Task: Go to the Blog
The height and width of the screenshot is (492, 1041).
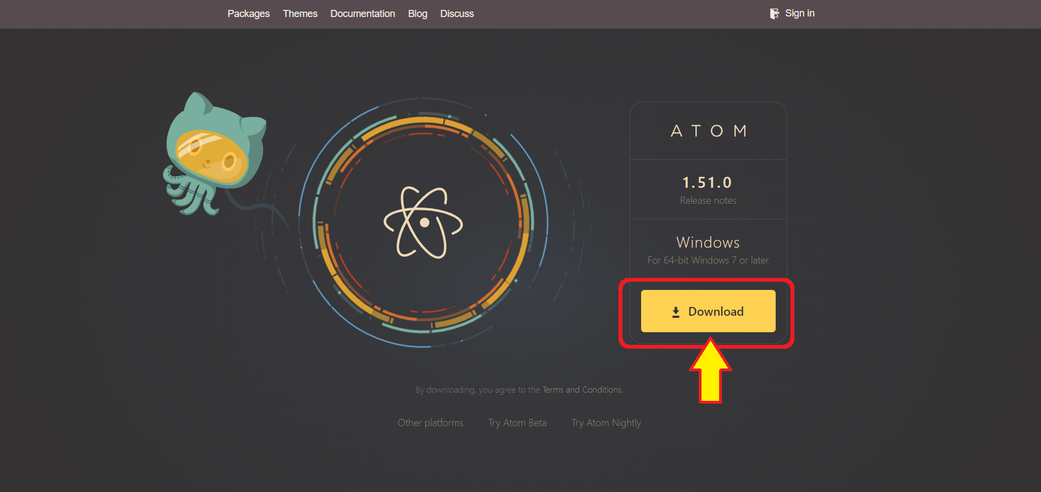Action: click(x=417, y=14)
